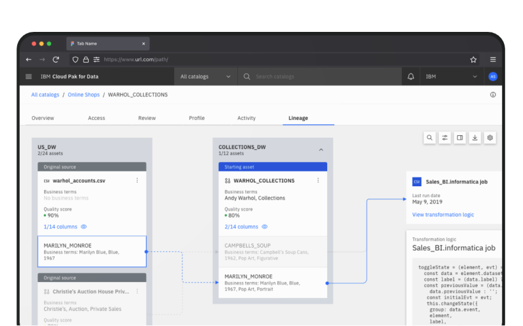Expand the All catalogs dropdown

point(205,77)
